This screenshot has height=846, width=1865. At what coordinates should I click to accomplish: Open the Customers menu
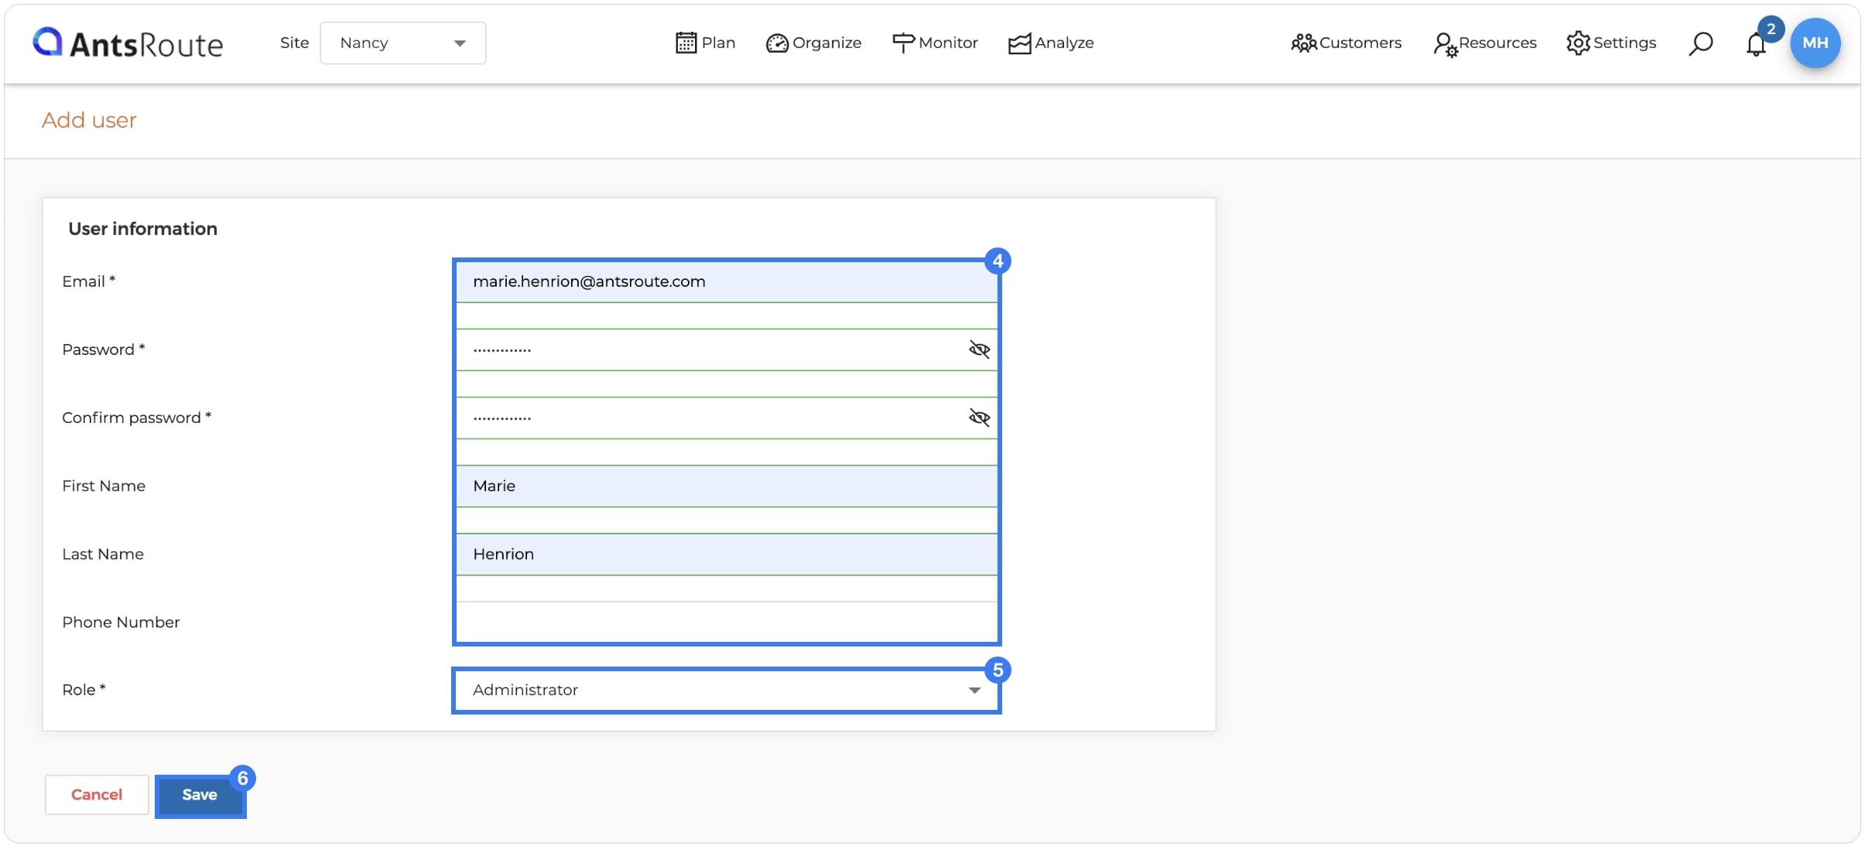pos(1346,43)
